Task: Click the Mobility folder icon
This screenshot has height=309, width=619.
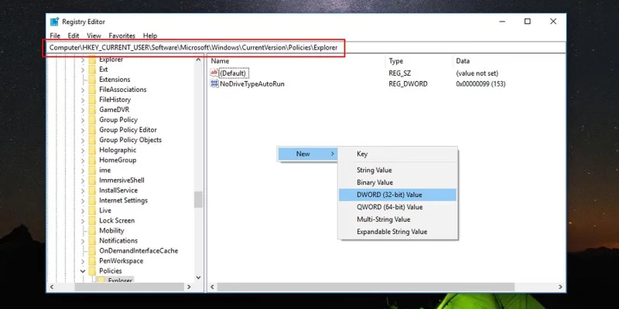Action: (92, 230)
